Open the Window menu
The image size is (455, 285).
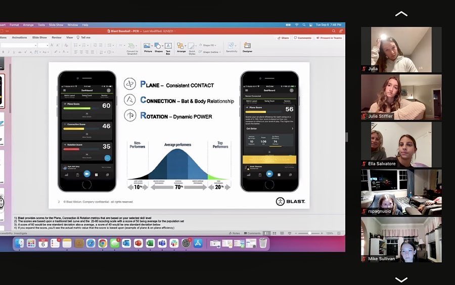point(73,25)
